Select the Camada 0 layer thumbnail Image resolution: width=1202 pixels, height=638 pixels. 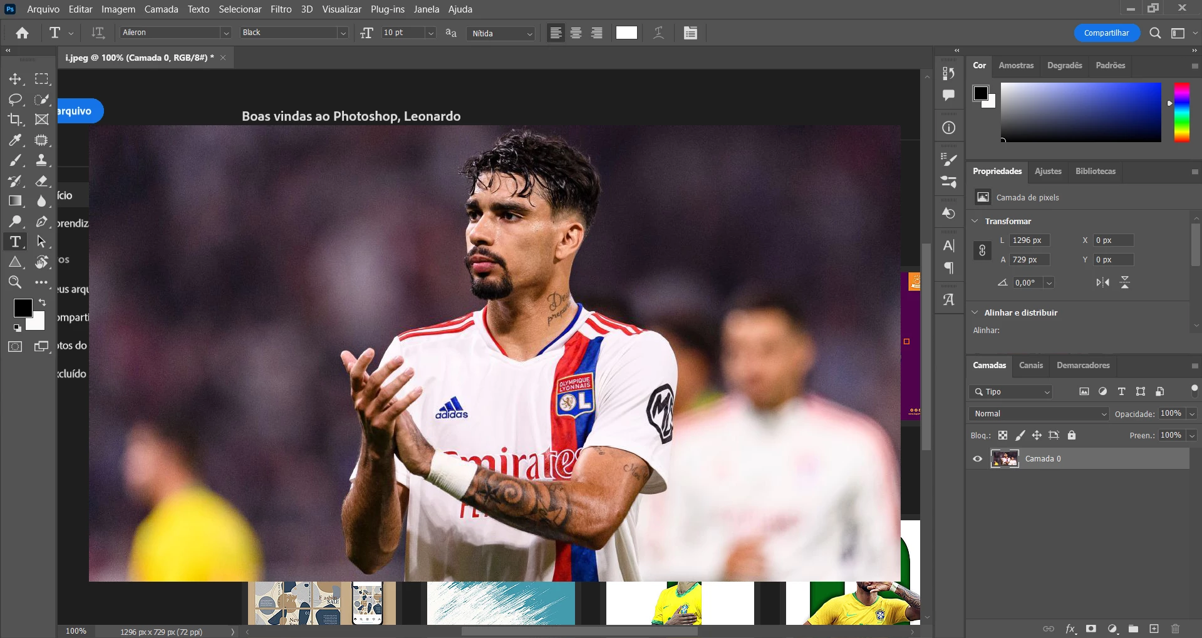pos(1005,458)
